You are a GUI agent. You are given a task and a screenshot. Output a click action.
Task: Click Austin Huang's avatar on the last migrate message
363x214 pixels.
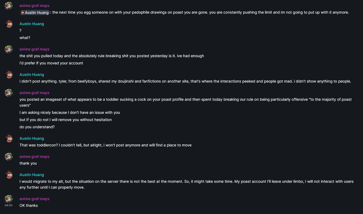pos(9,175)
